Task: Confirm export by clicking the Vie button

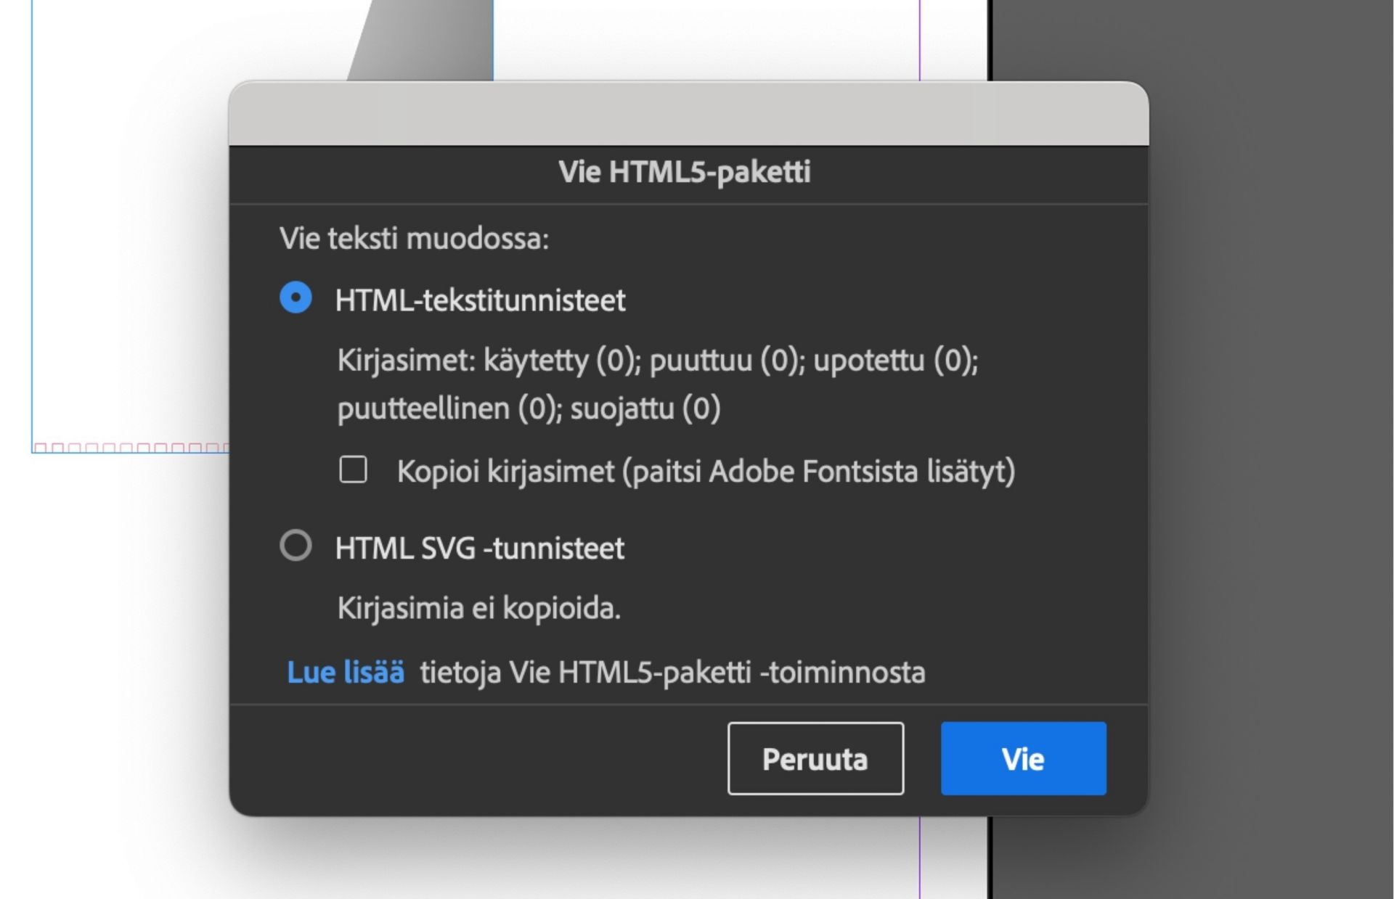Action: 1022,760
